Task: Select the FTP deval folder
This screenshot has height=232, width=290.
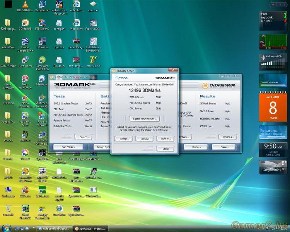Action: point(9,99)
